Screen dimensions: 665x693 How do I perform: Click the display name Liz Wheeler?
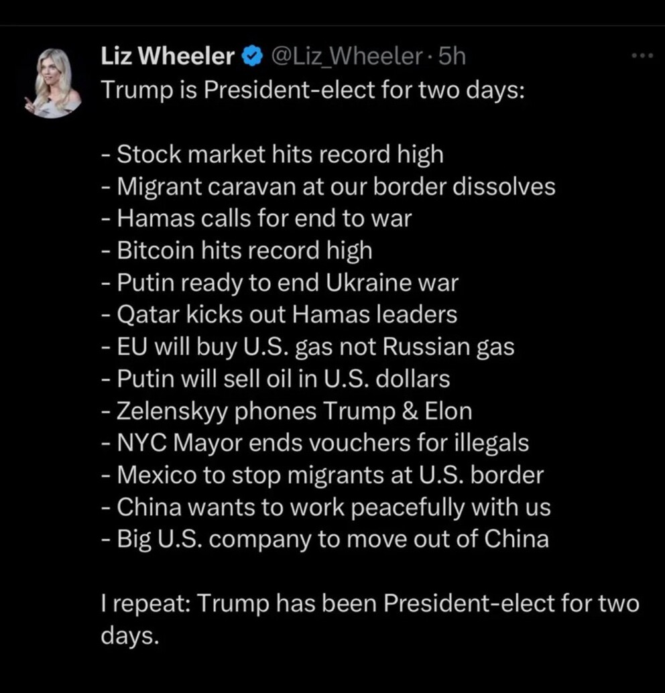pyautogui.click(x=168, y=58)
